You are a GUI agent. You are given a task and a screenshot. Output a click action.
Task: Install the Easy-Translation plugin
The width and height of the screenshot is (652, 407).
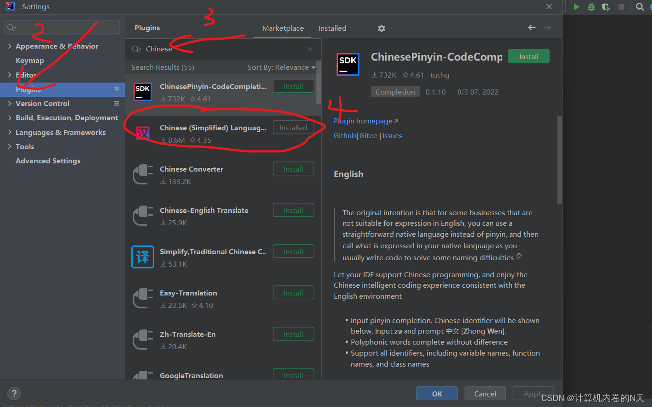tap(293, 293)
